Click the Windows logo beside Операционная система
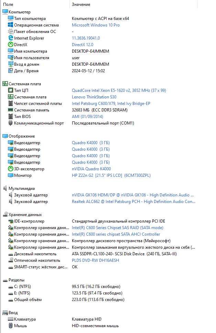 pyautogui.click(x=11, y=25)
